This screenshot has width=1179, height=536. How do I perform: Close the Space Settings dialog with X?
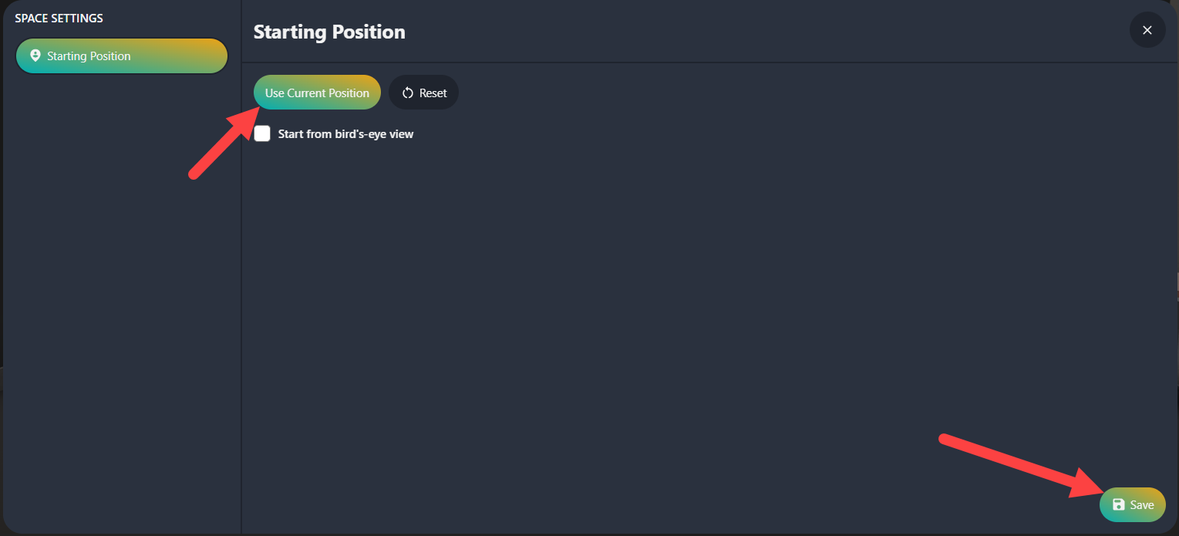tap(1147, 30)
